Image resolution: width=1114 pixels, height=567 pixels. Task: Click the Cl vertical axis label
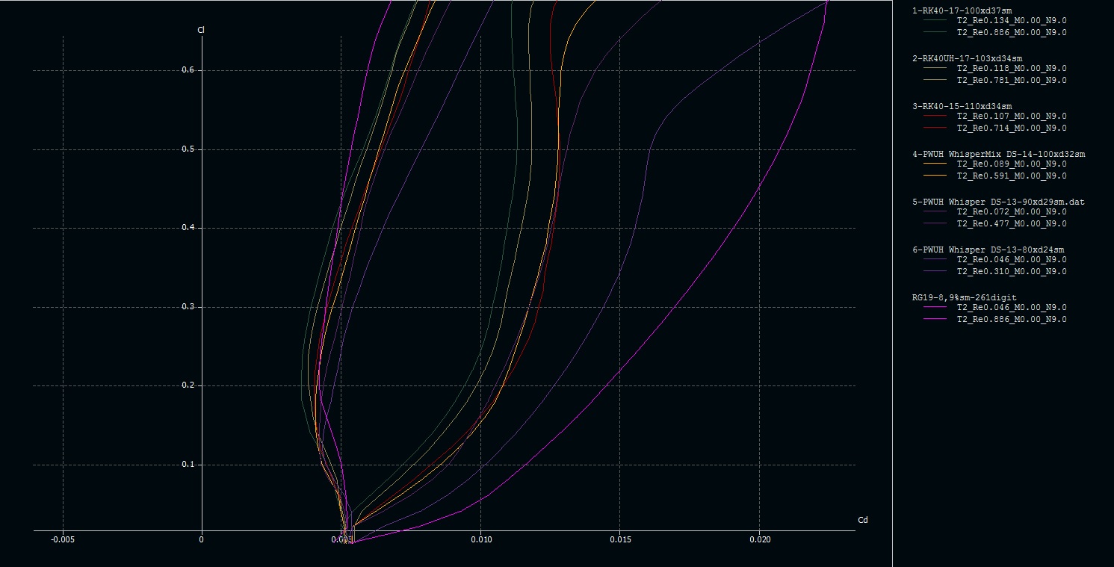coord(201,31)
